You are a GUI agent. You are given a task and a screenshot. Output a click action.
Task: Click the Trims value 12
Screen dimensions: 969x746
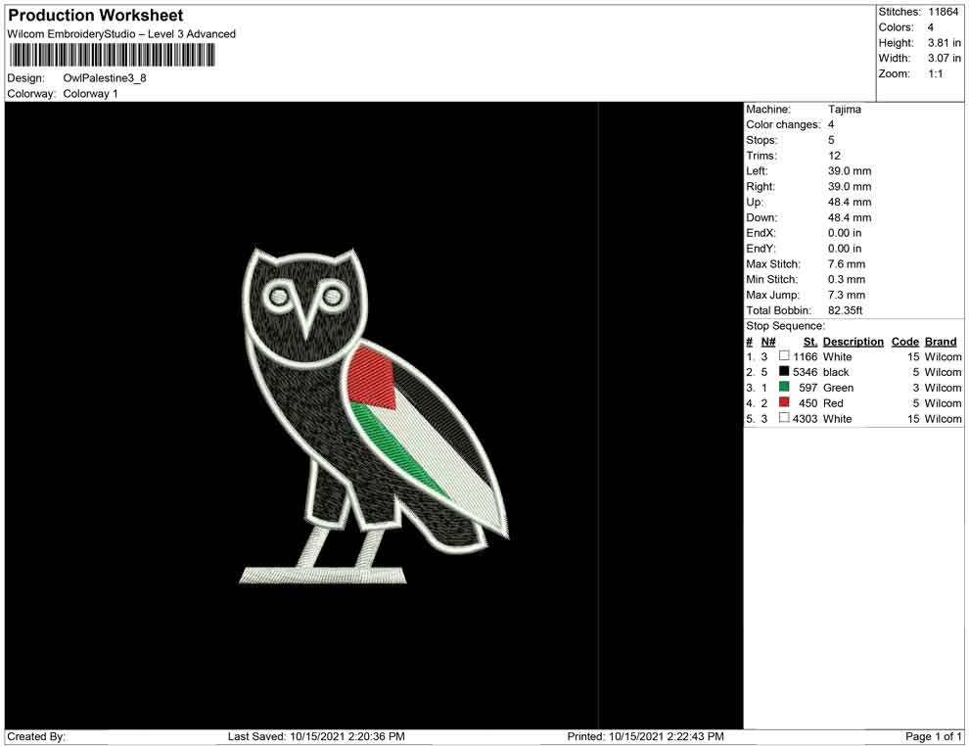point(834,155)
